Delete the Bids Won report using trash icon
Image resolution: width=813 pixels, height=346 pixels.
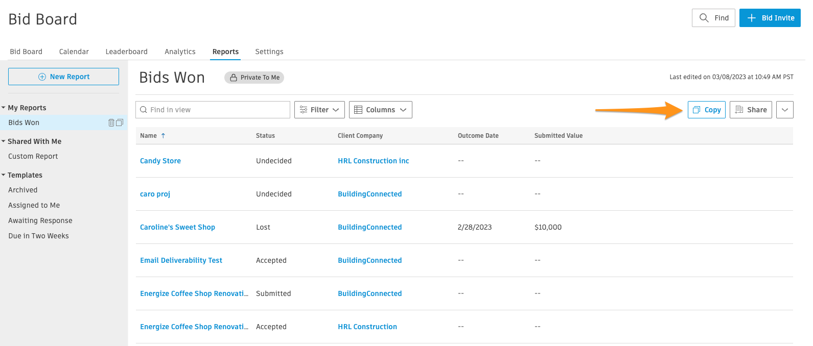click(x=111, y=122)
